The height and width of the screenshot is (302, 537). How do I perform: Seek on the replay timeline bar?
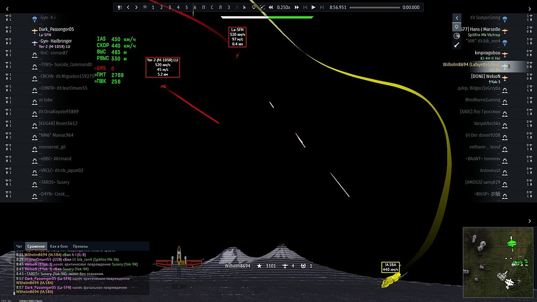click(x=375, y=7)
